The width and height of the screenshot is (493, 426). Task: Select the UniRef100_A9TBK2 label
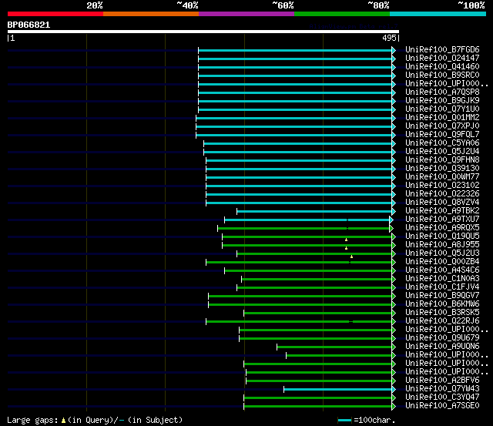point(442,211)
